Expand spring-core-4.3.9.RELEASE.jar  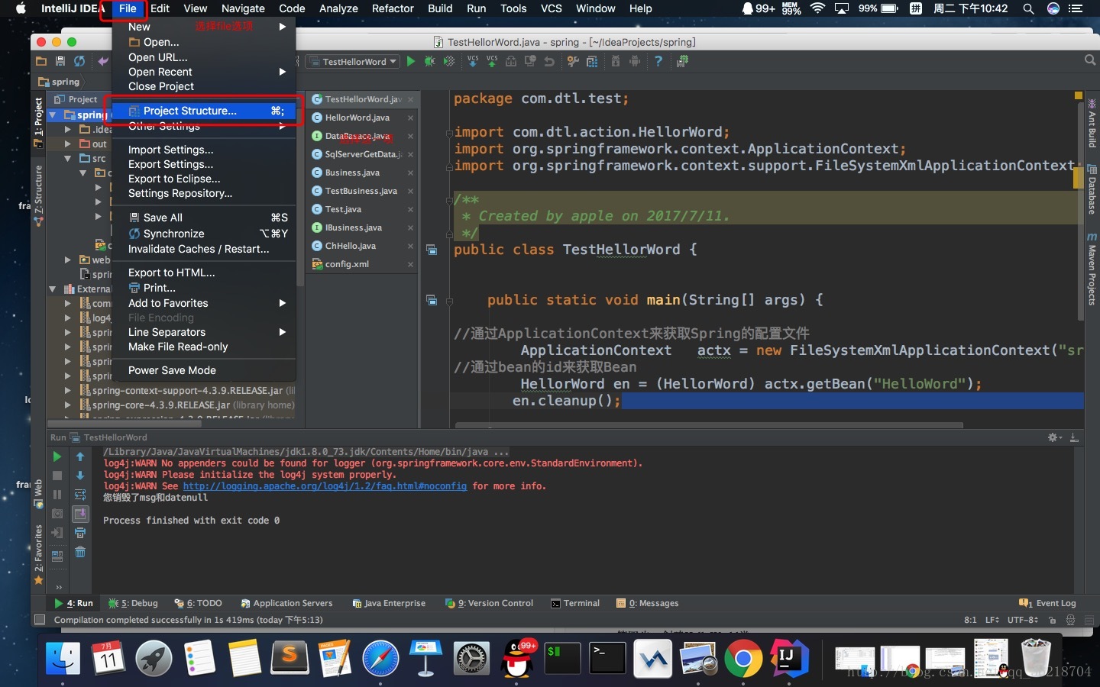coord(68,405)
